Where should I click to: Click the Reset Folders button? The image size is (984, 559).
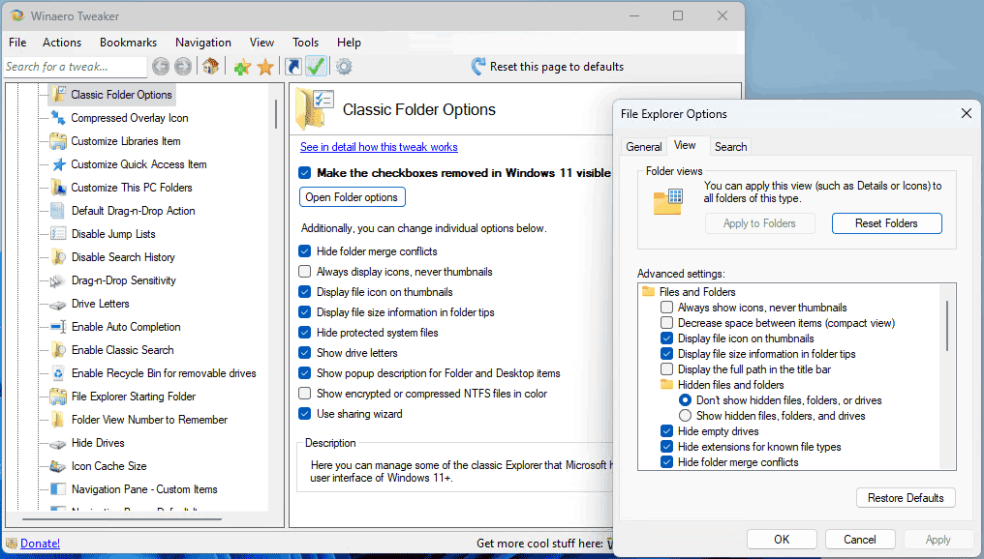887,223
